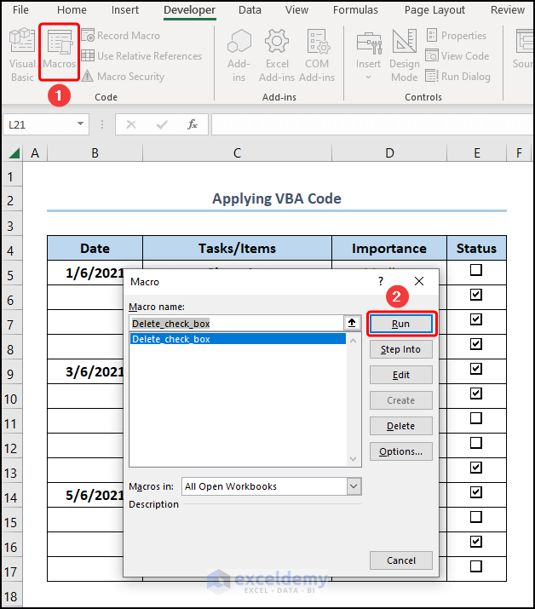
Task: Uncheck the Status checkbox in row 13
Action: point(476,468)
